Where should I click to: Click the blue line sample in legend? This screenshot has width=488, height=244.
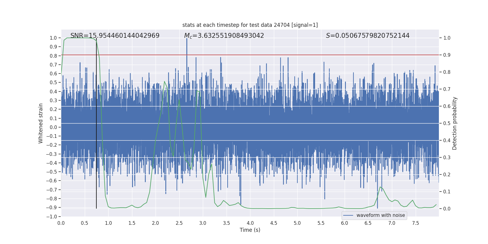point(348,215)
